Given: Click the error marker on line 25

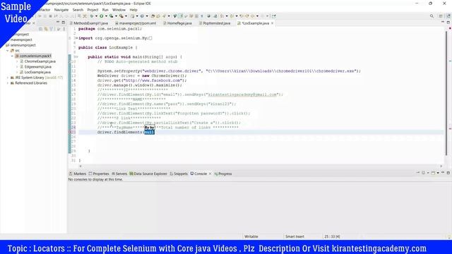Looking at the screenshot, I should click(70, 132).
